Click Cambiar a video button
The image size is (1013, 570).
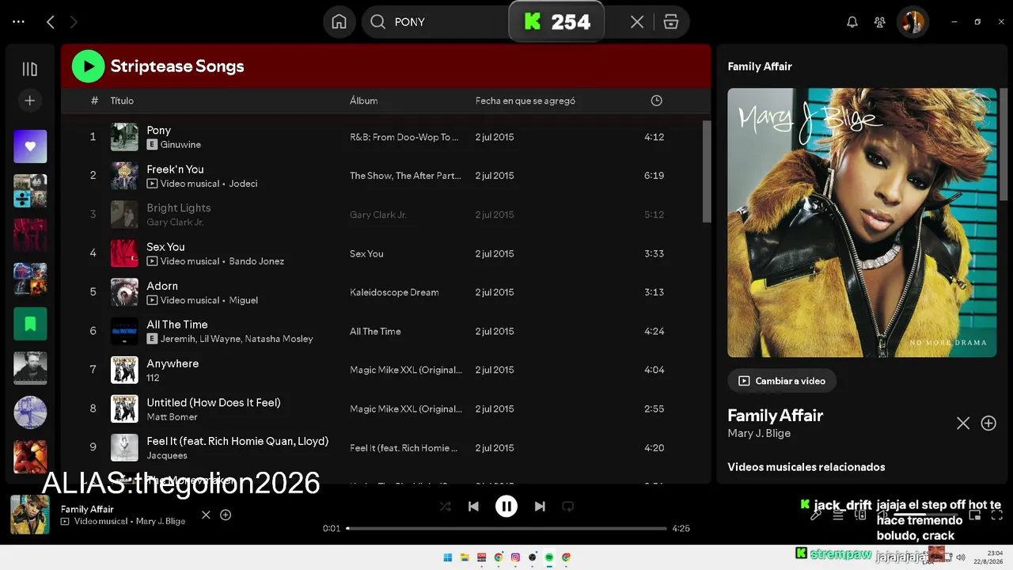tap(782, 381)
